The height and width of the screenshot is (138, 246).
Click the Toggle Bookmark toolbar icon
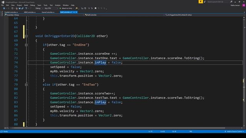coord(95,8)
